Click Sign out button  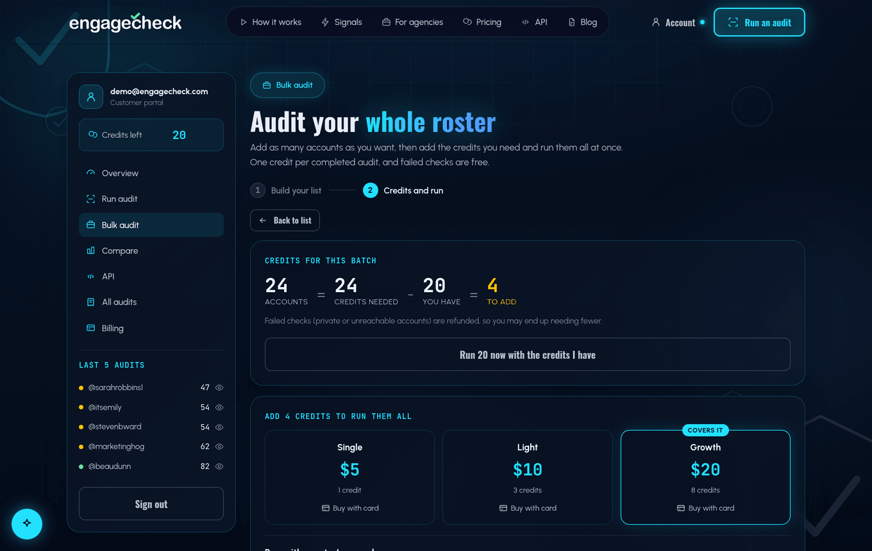[151, 504]
